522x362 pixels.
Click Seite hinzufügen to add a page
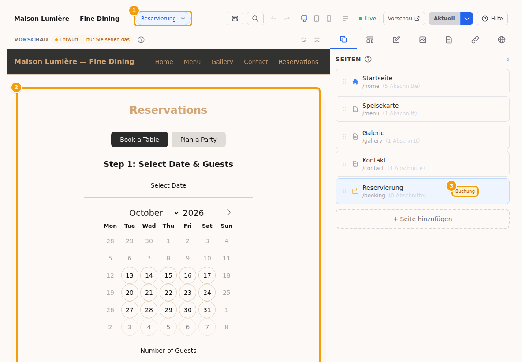point(422,219)
